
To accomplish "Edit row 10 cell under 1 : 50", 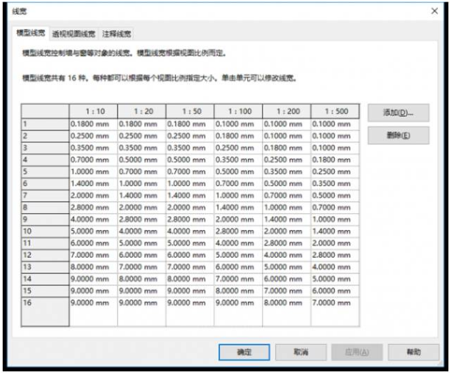I will coord(191,231).
